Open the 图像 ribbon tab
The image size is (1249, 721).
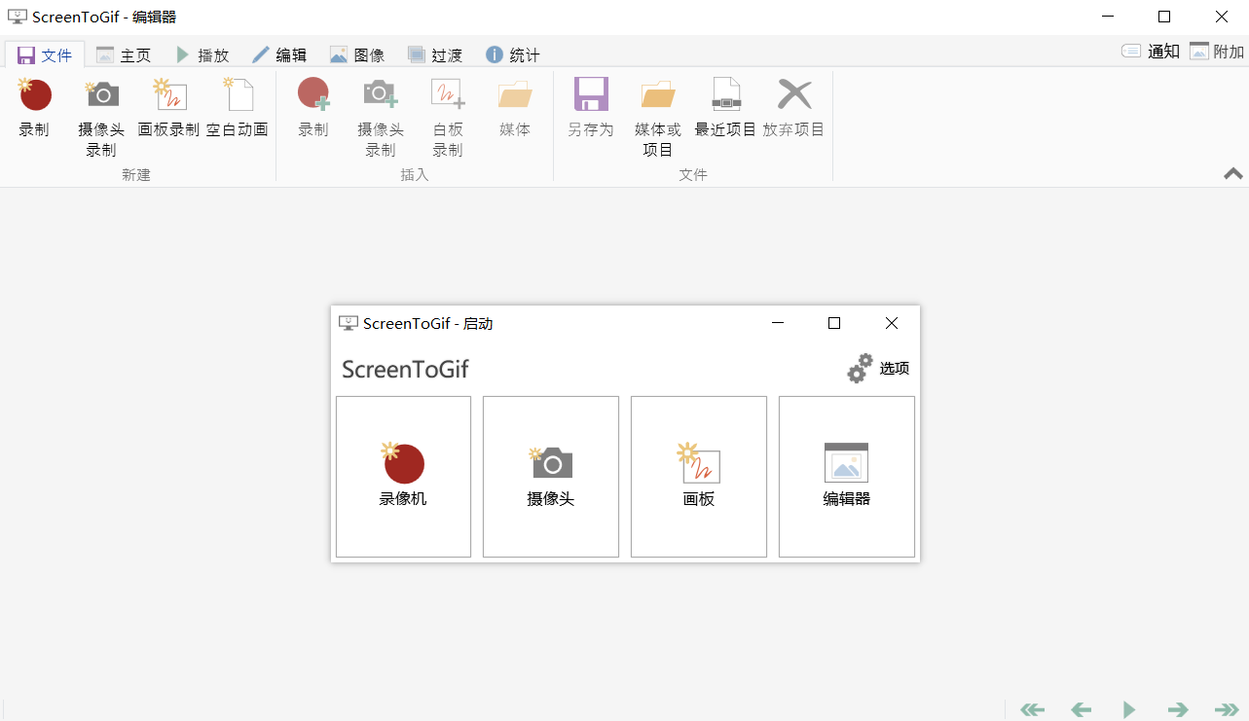point(357,54)
